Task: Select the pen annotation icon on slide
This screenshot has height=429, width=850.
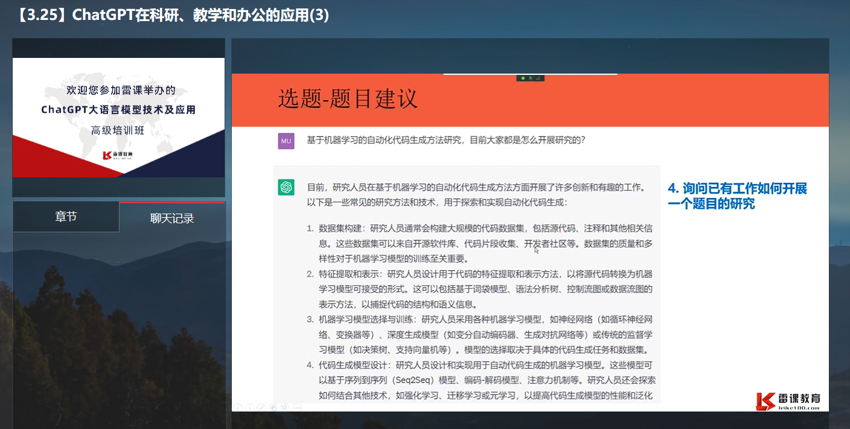Action: click(262, 407)
